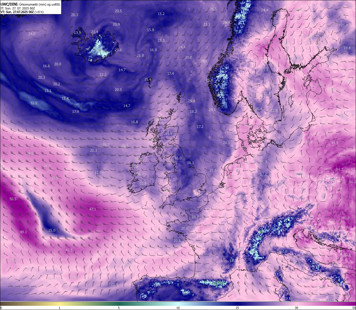
Task: Click the 49.9 value label
Action: pyautogui.click(x=346, y=218)
